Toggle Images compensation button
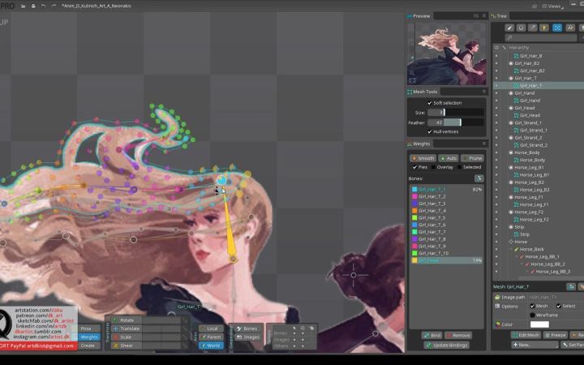Screen dimensions: 584x365 pyautogui.click(x=247, y=337)
